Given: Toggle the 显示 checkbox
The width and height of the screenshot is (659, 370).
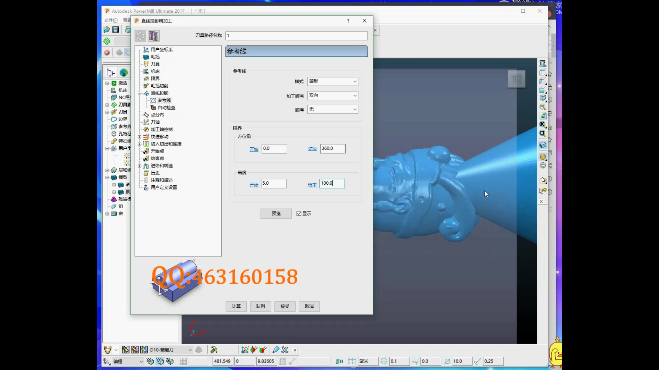Looking at the screenshot, I should pos(299,213).
